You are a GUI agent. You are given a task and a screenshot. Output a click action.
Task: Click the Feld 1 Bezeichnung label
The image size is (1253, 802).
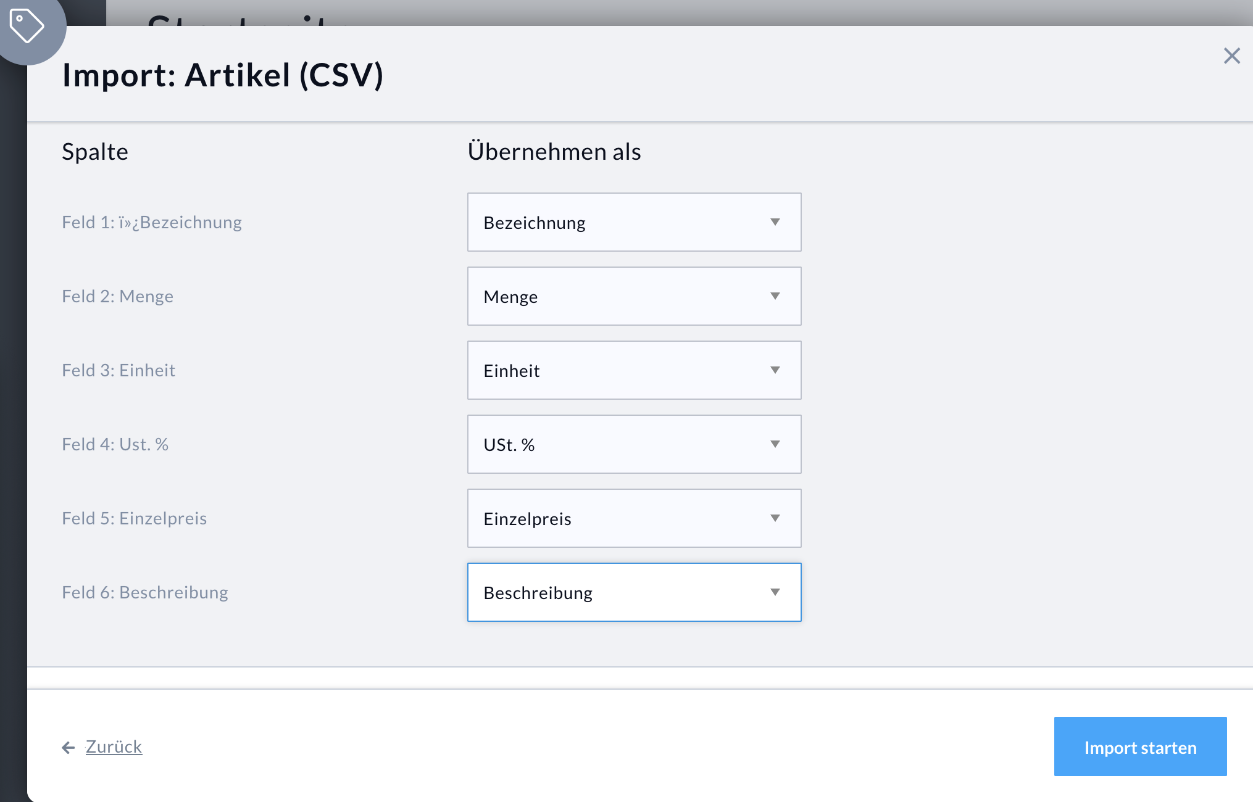coord(152,222)
